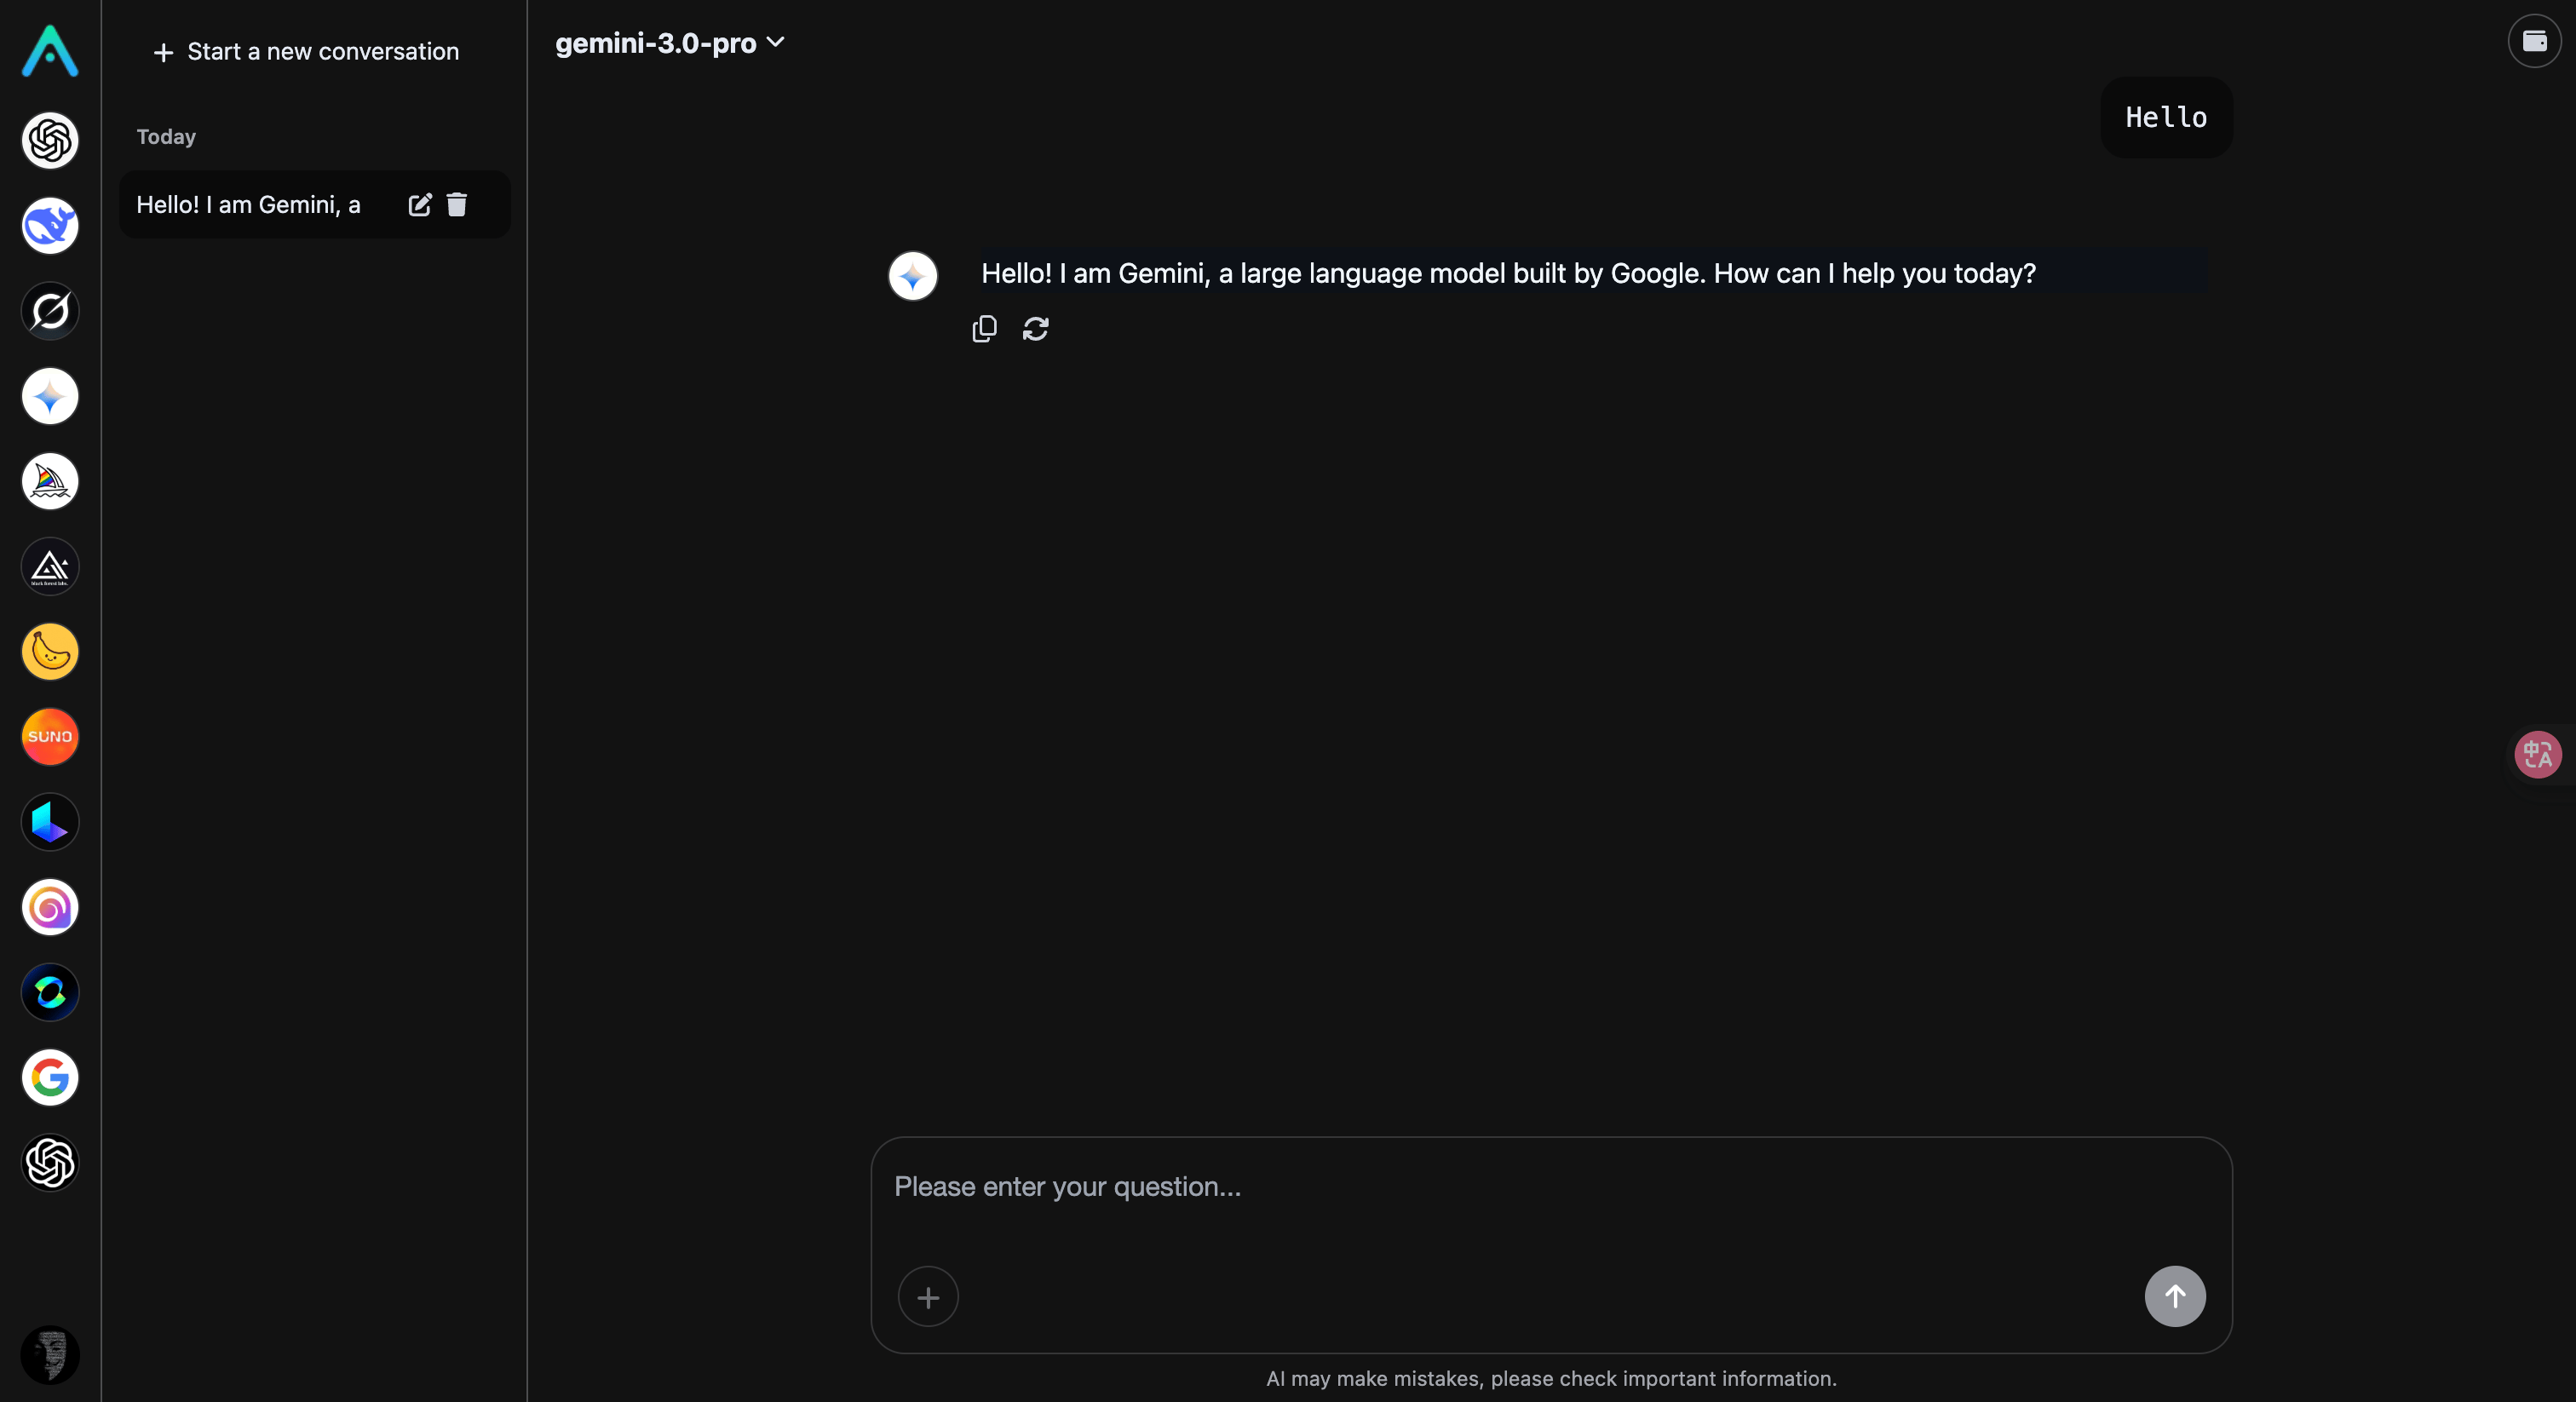Send the current message

coord(2175,1296)
